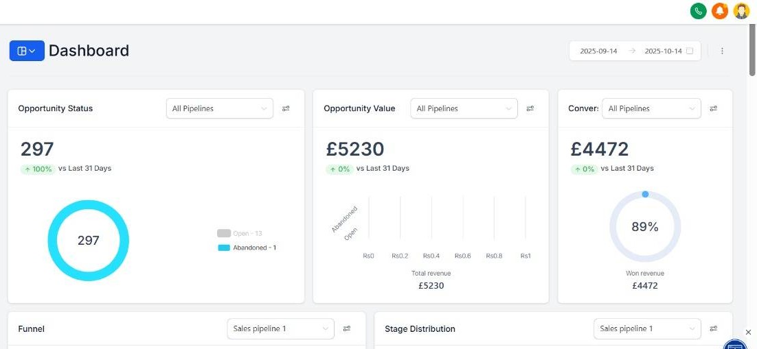
Task: Click the green phone call icon
Action: [x=698, y=11]
